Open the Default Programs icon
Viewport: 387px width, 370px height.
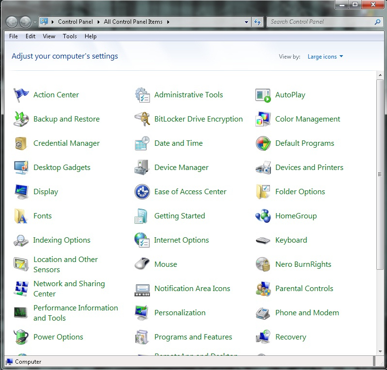pyautogui.click(x=263, y=143)
